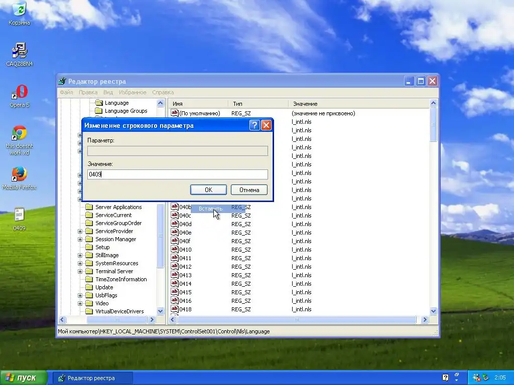Image resolution: width=514 pixels, height=385 pixels.
Task: Cancel the edit with Отмена
Action: [x=249, y=190]
